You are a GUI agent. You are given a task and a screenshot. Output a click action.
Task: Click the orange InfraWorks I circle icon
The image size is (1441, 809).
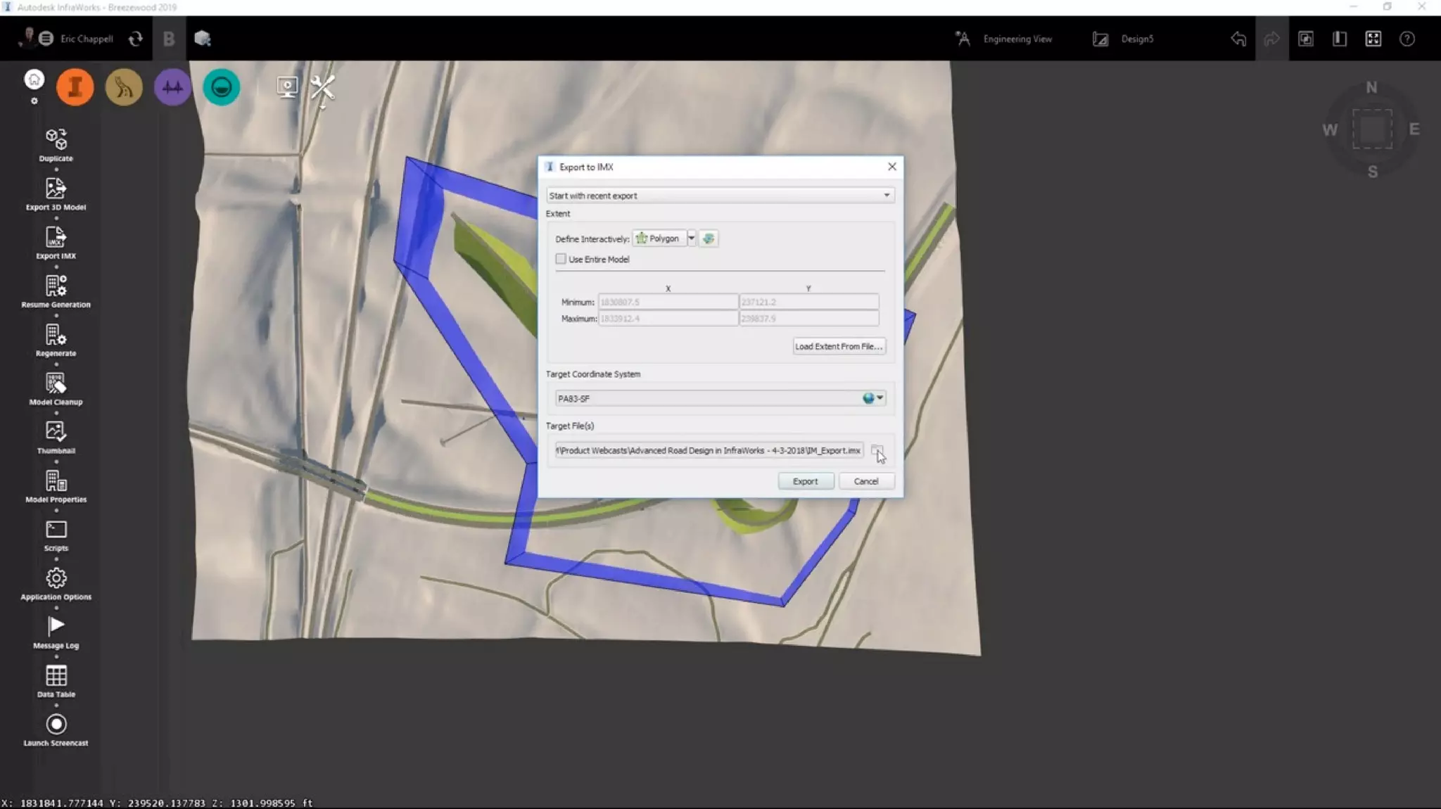[x=75, y=87]
